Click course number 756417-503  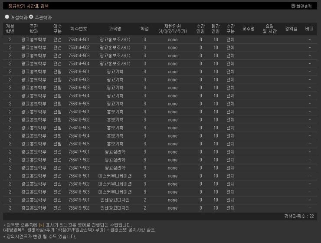coord(79,168)
